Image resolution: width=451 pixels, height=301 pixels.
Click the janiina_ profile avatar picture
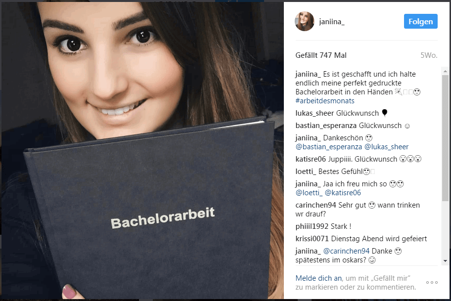[x=305, y=22]
